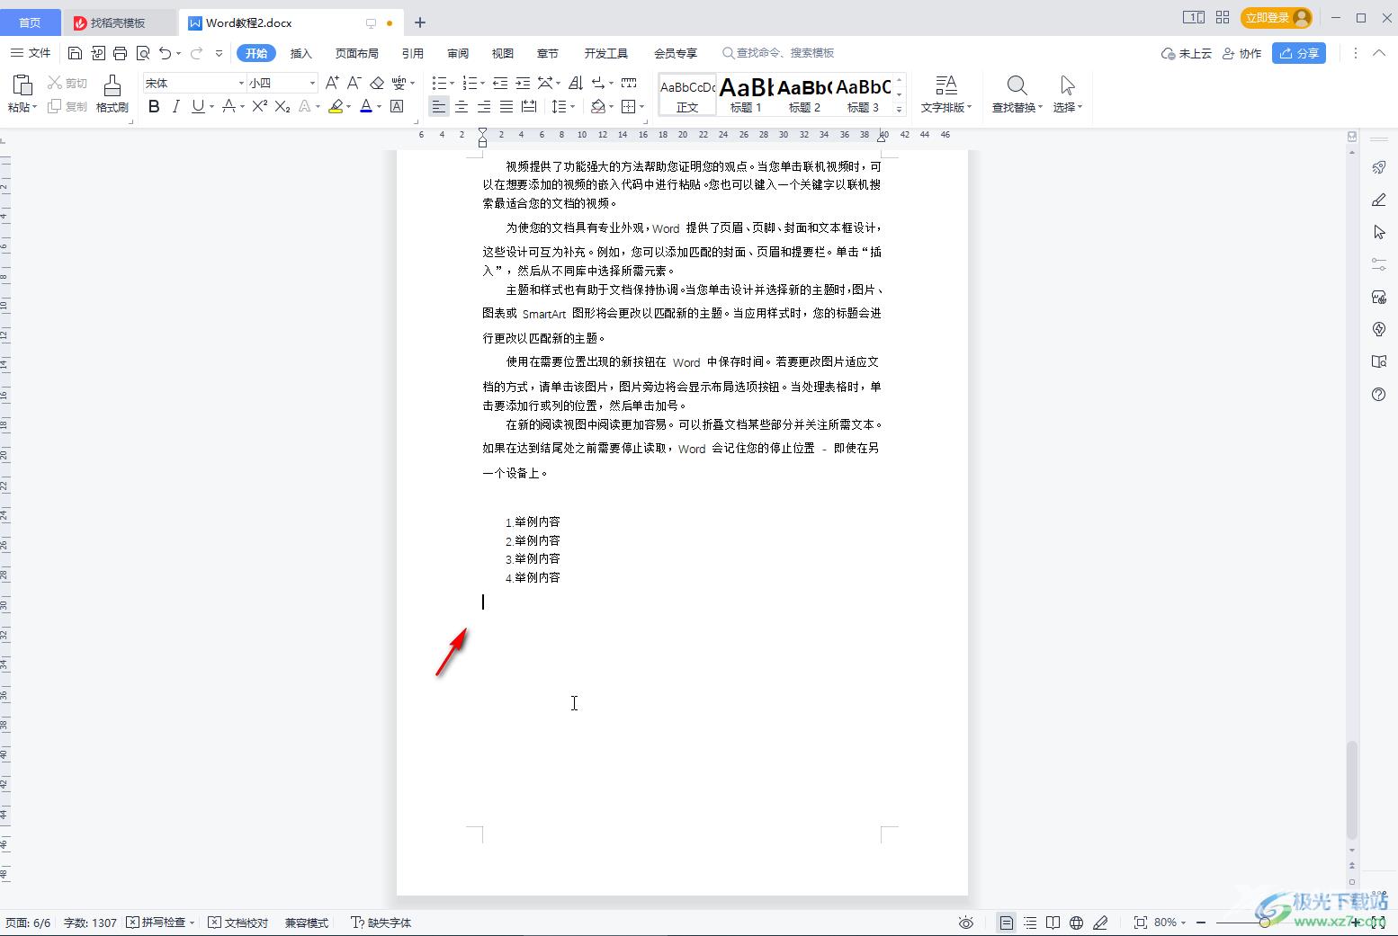Switch to the Page Layout (页面布局) tab
1398x936 pixels.
pyautogui.click(x=356, y=53)
